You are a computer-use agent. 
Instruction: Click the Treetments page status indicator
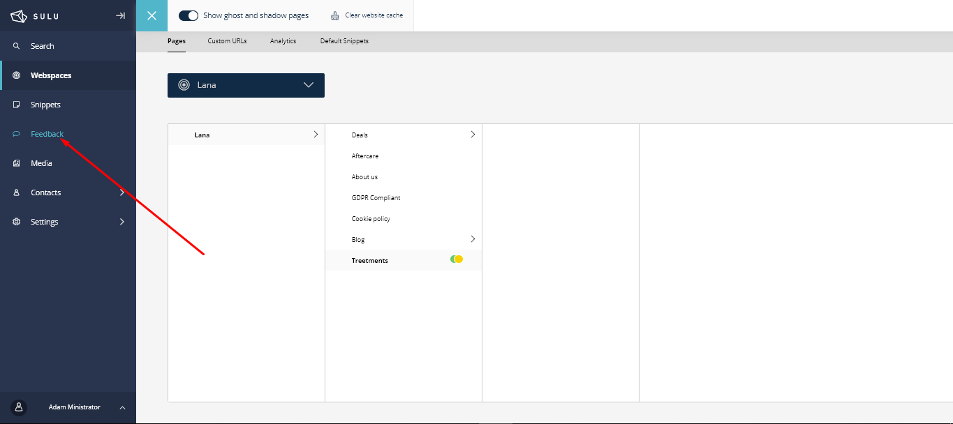(457, 259)
